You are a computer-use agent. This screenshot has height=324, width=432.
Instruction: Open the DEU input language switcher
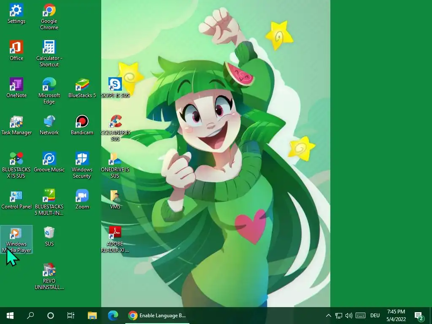(x=375, y=316)
